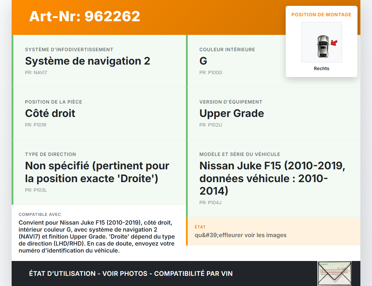372x286 pixels.
Task: Toggle the Upper Grade equipment version
Action: [232, 113]
